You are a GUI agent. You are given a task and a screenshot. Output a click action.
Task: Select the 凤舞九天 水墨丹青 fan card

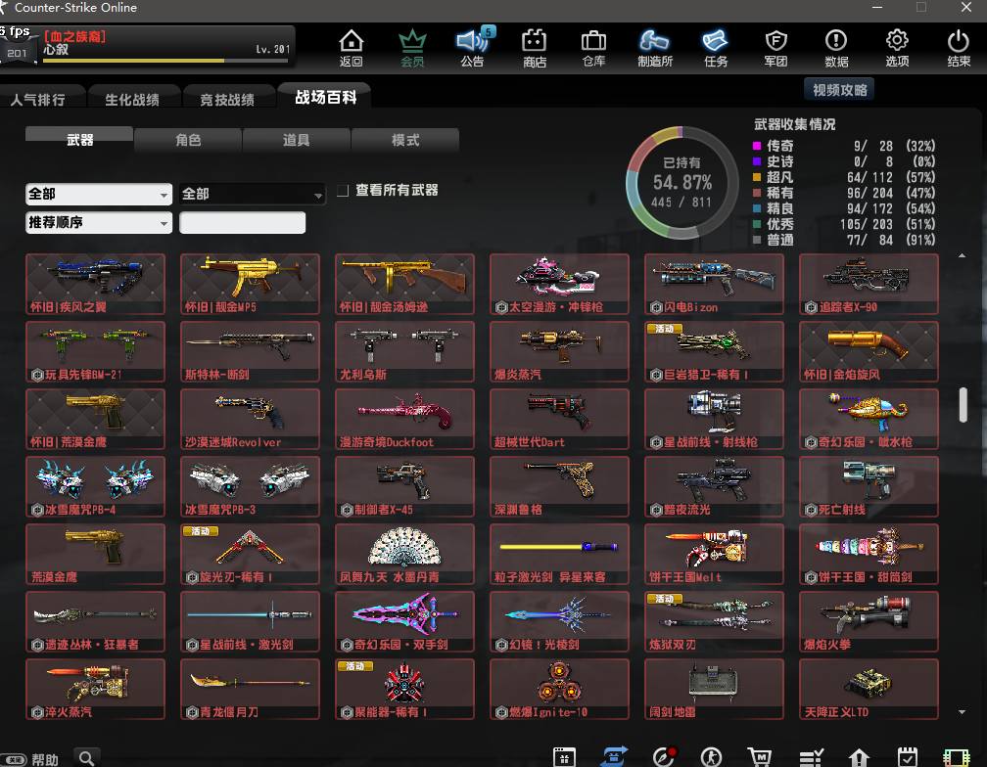coord(404,554)
